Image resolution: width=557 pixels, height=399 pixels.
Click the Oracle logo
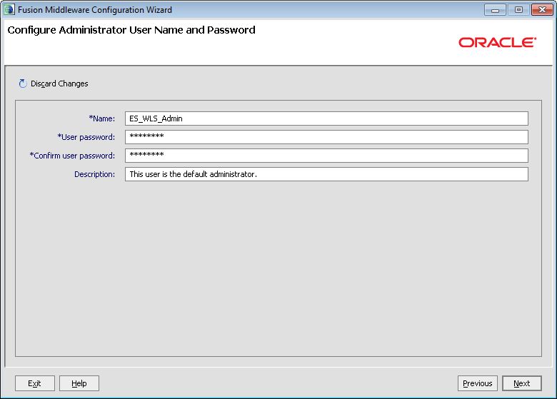pyautogui.click(x=497, y=43)
